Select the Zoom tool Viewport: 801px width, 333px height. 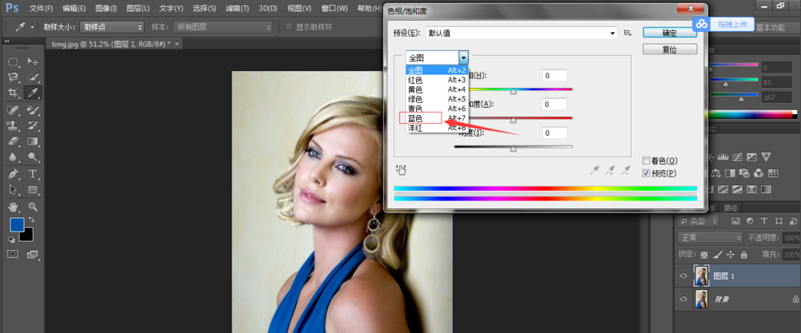[33, 207]
